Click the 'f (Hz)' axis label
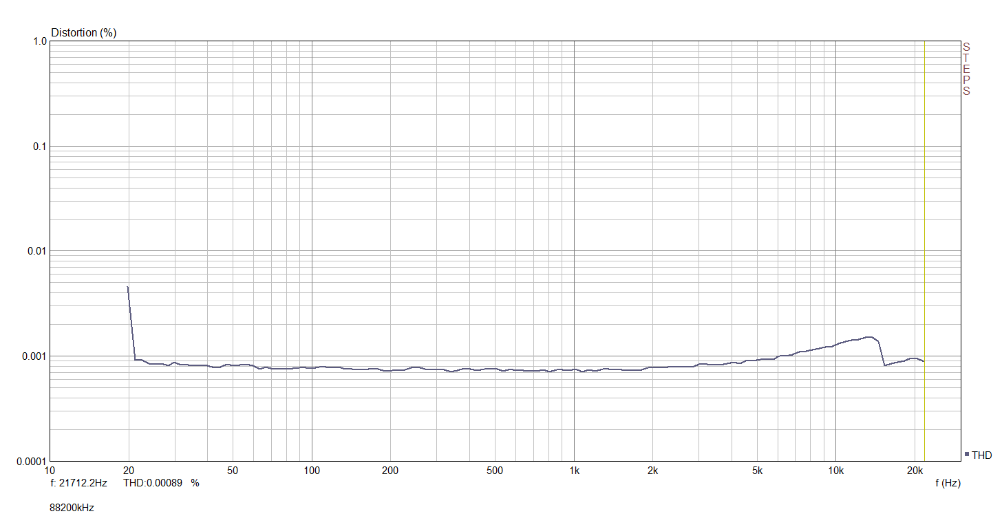 coord(948,483)
